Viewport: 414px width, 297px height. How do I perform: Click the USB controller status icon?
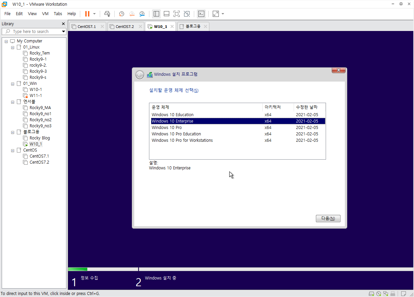(x=393, y=294)
